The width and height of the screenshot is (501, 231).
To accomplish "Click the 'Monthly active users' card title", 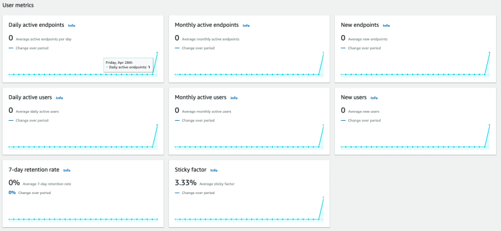I will 200,98.
